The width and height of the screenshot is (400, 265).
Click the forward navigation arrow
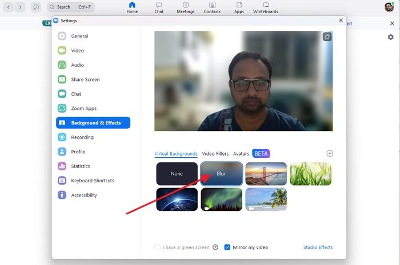click(x=20, y=7)
